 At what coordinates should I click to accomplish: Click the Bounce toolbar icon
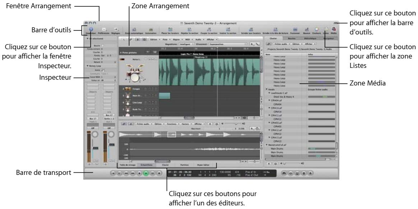(307, 30)
